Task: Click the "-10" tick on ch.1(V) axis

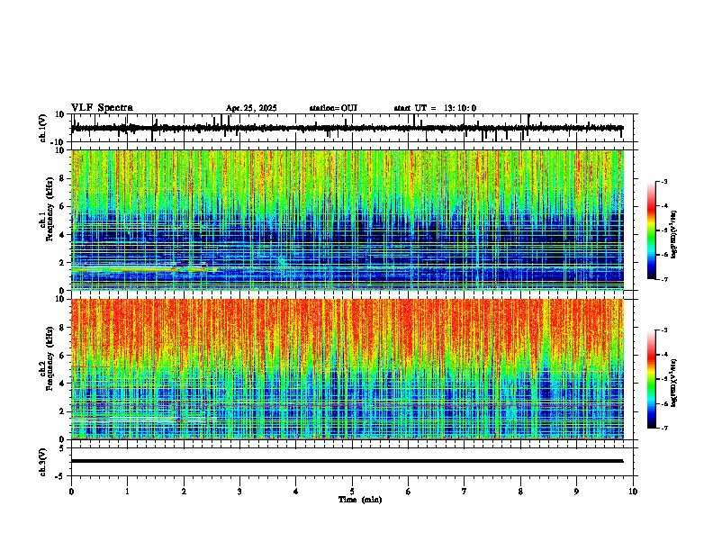Action: pos(58,142)
